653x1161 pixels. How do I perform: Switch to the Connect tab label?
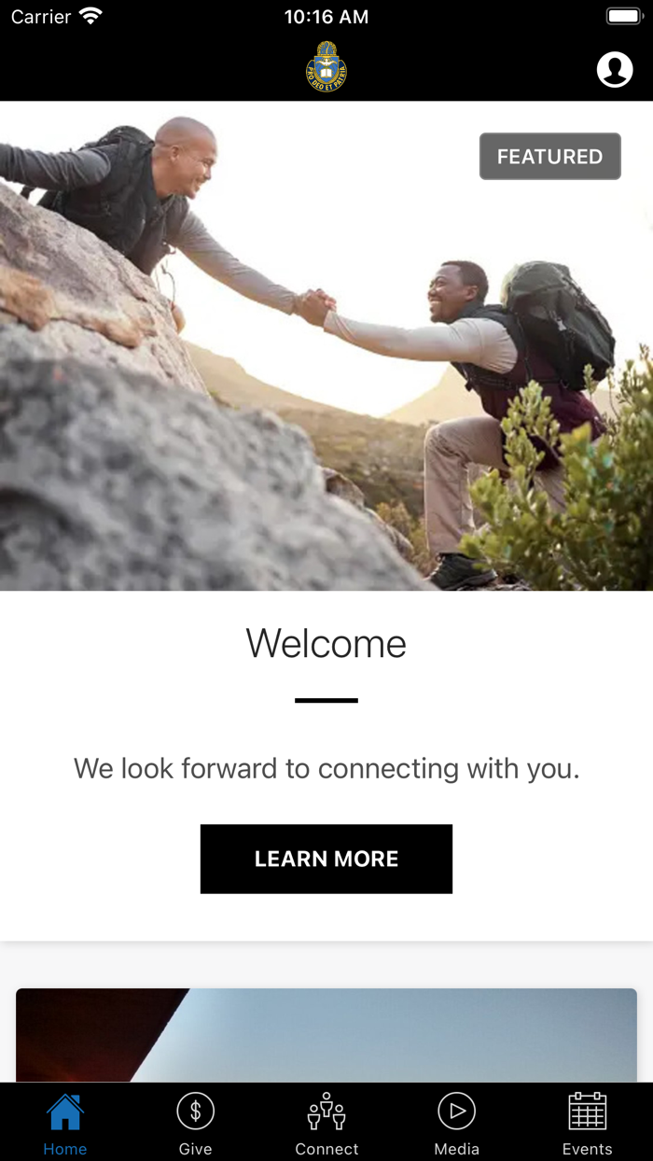click(326, 1149)
